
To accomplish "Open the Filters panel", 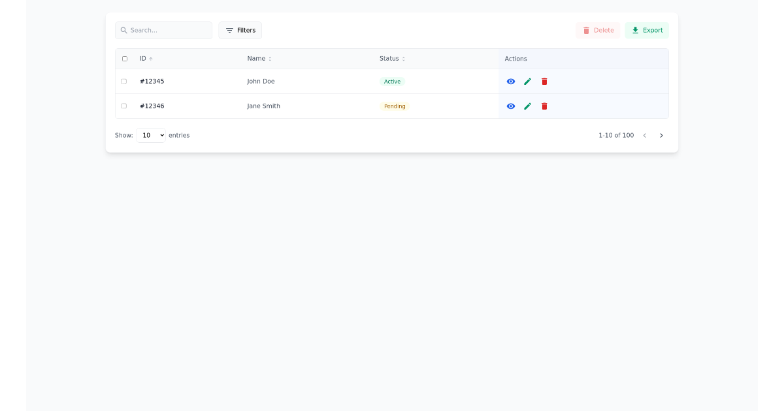I will pos(240,30).
